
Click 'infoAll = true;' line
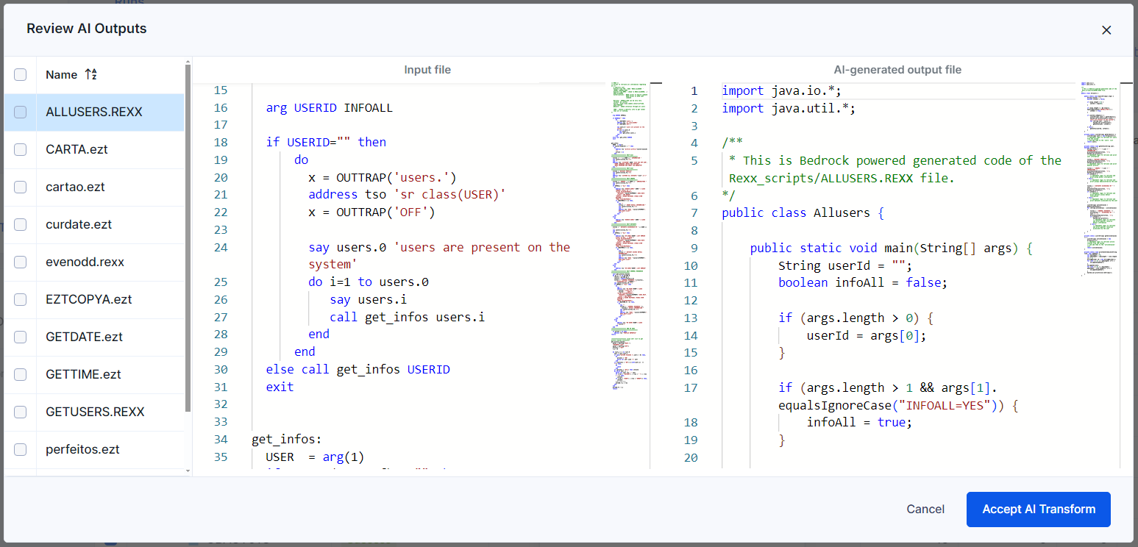click(x=859, y=423)
